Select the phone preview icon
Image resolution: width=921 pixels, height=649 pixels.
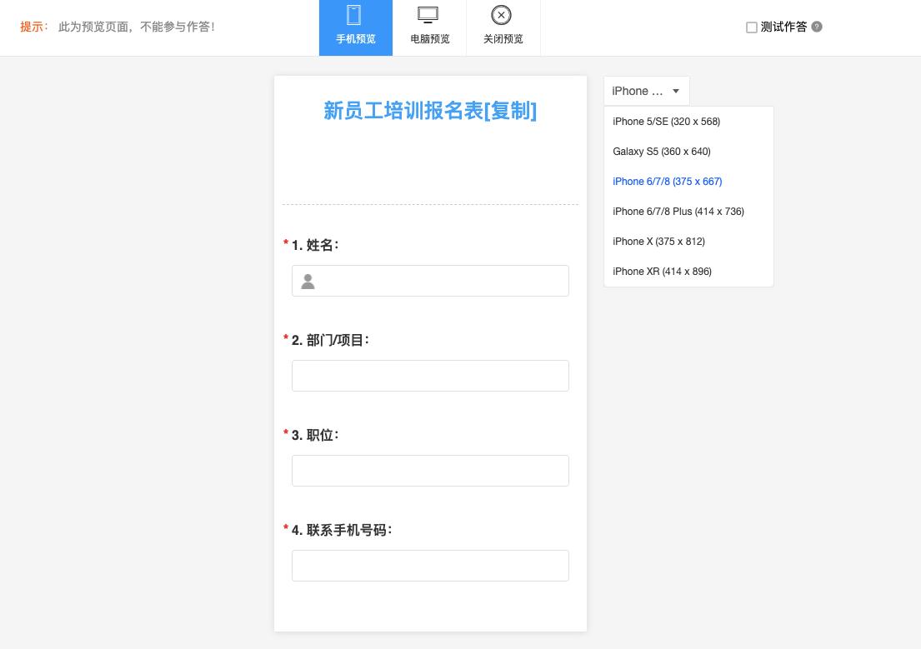tap(354, 15)
